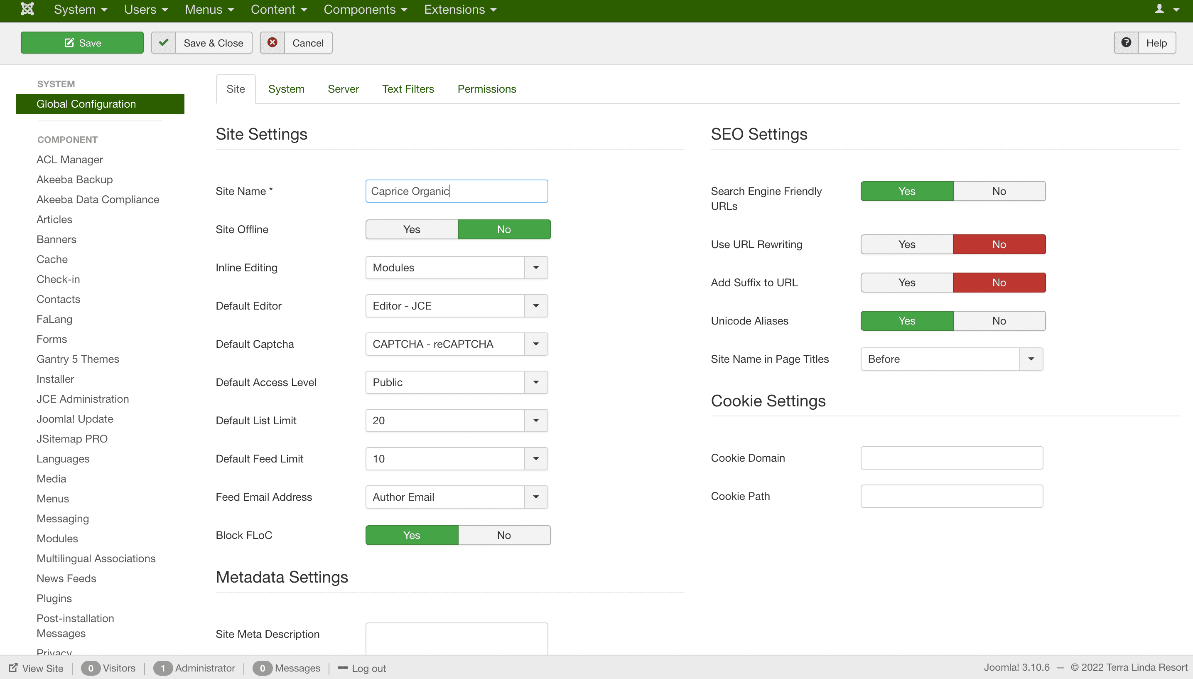Click the Save & Close button

[x=202, y=42]
